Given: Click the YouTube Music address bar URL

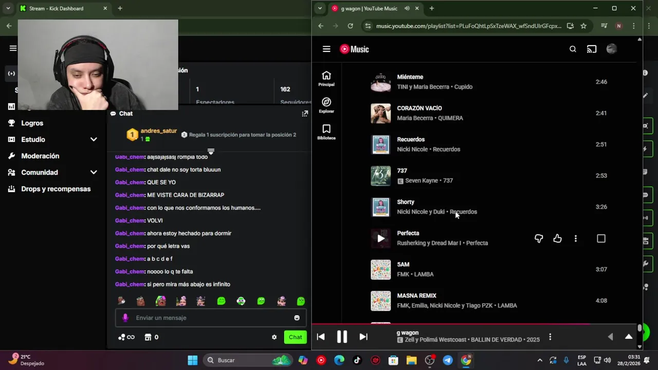Looking at the screenshot, I should 468,26.
